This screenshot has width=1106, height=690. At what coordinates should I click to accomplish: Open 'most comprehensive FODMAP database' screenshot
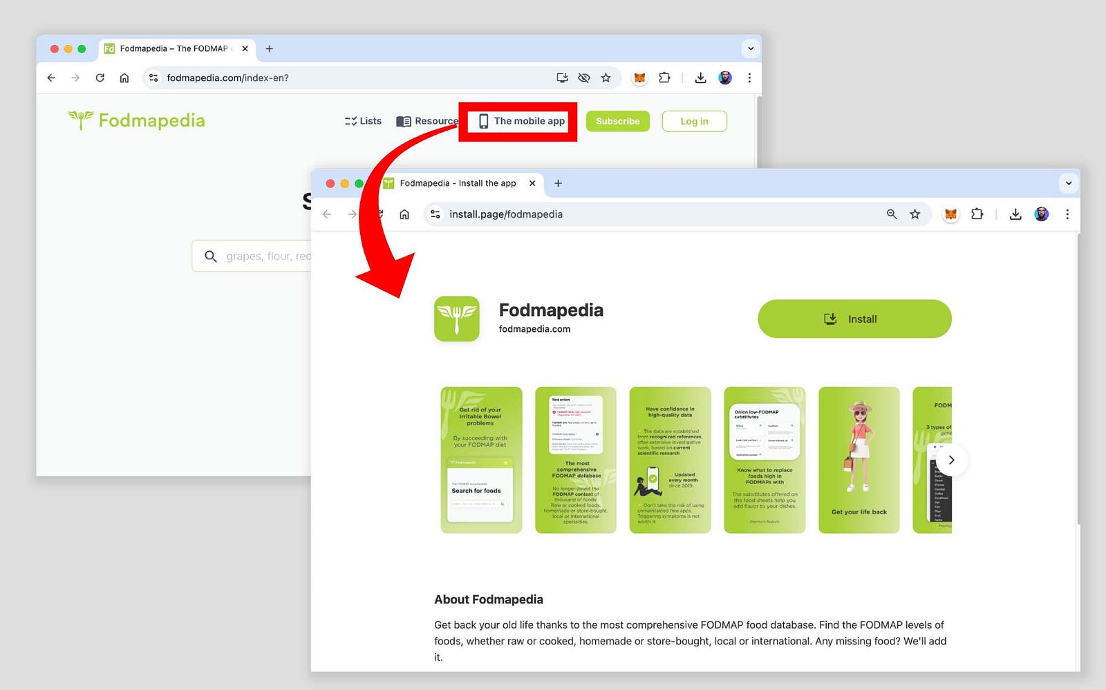[x=576, y=460]
